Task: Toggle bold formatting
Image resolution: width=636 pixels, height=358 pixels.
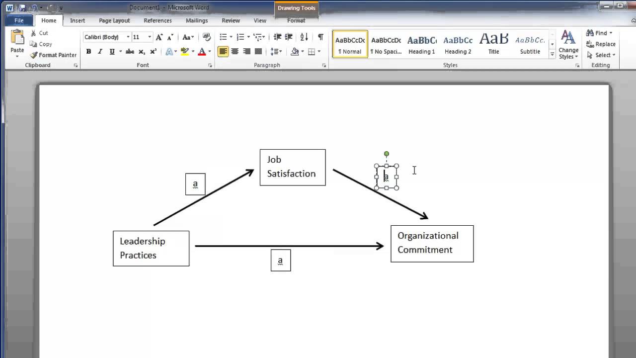Action: point(88,52)
